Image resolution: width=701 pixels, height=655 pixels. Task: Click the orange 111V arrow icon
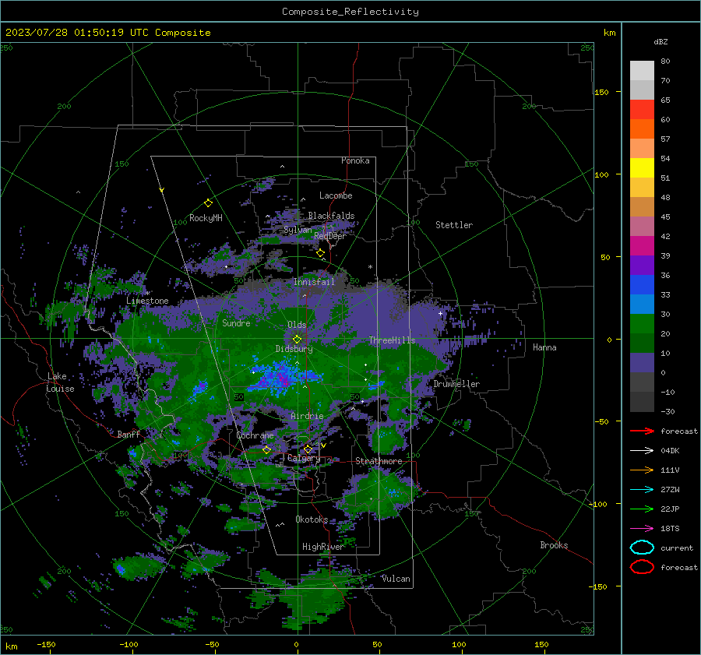click(642, 470)
